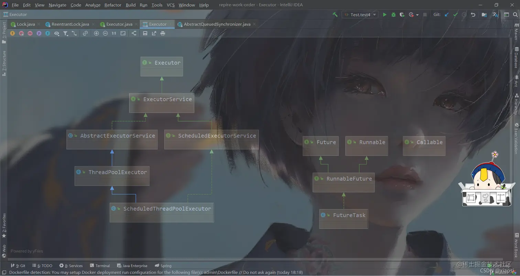Switch to the Executor.java tab

(119, 24)
